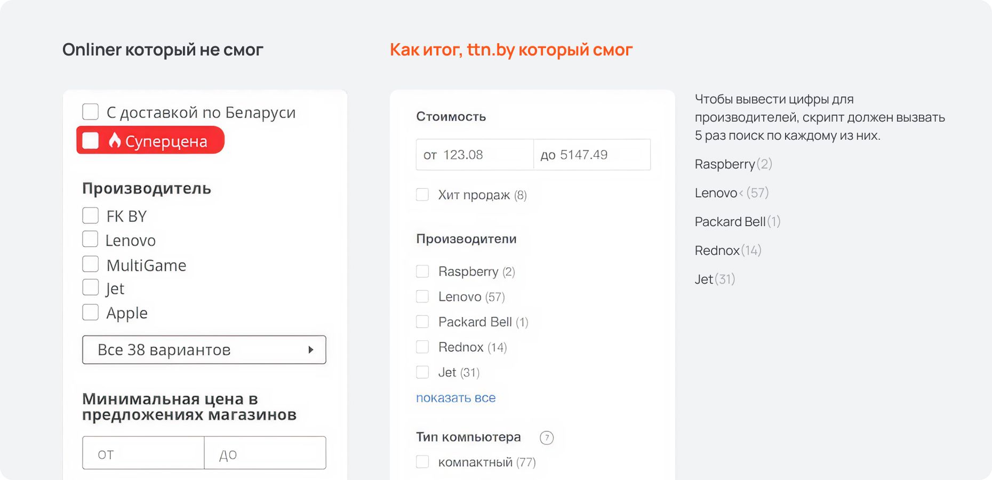Click the help icon next to Тип компьютера
The height and width of the screenshot is (480, 992).
(x=547, y=438)
